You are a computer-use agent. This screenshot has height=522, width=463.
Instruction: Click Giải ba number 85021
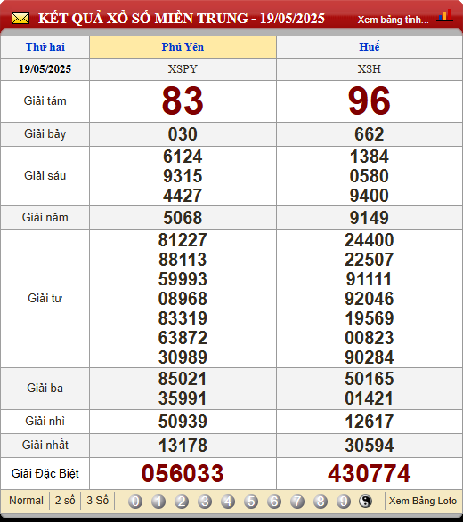point(183,379)
